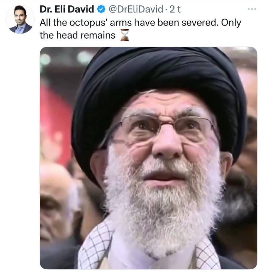Click the blue verified badge
Viewport: 263px width, 271px height.
pos(101,9)
